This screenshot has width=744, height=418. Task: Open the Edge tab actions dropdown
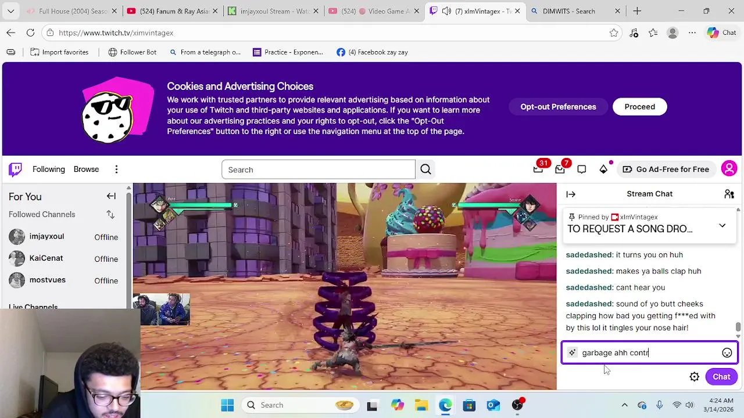pyautogui.click(x=10, y=11)
